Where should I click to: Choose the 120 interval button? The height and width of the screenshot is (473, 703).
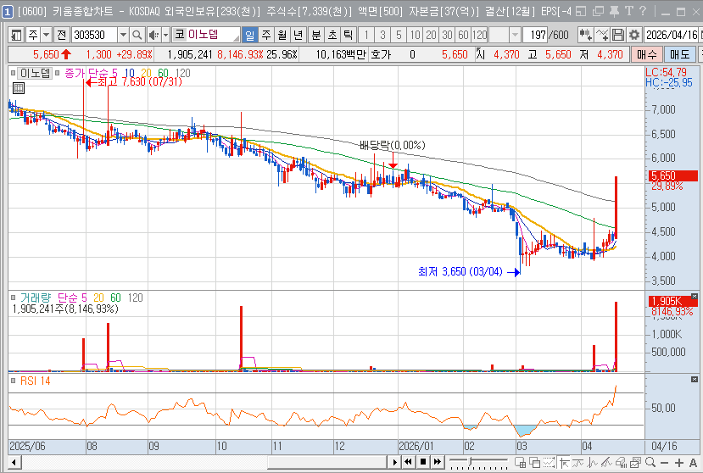pos(479,35)
